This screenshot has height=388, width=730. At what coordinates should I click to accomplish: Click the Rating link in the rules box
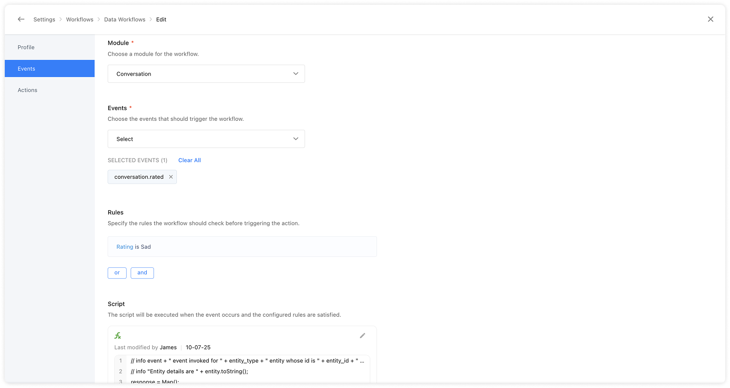(x=124, y=246)
